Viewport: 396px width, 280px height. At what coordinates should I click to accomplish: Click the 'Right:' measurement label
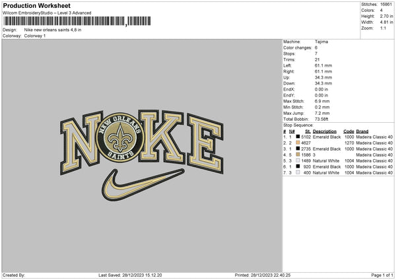[288, 71]
